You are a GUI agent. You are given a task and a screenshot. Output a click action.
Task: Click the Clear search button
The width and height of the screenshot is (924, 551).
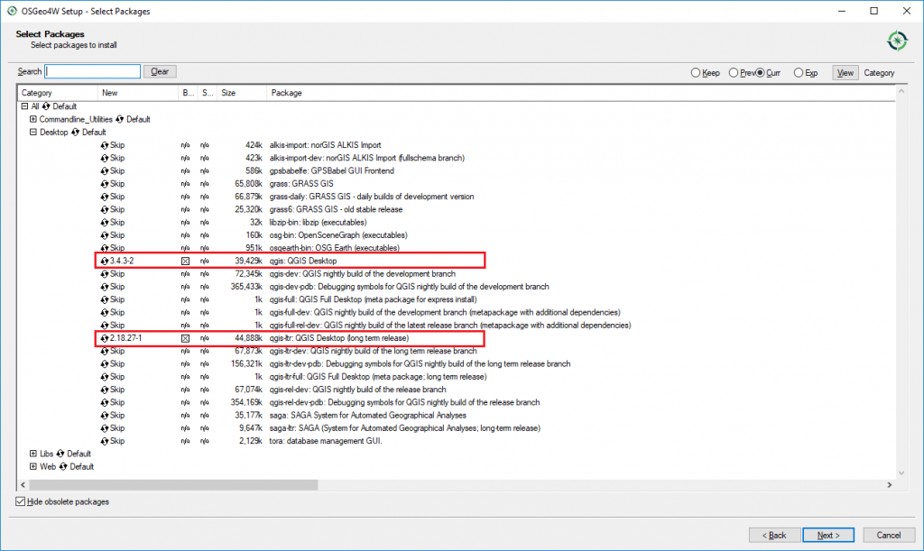point(160,71)
